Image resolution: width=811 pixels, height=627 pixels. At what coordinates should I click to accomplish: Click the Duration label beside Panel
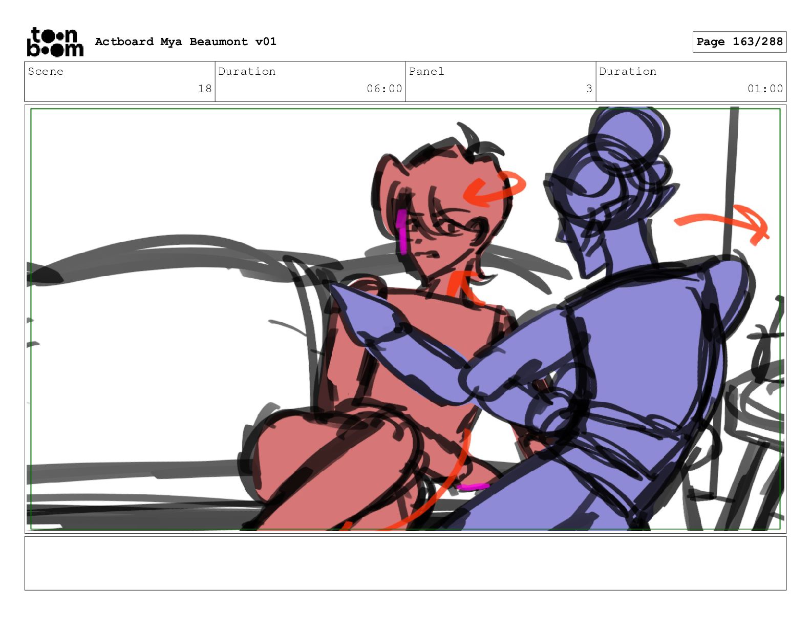628,71
